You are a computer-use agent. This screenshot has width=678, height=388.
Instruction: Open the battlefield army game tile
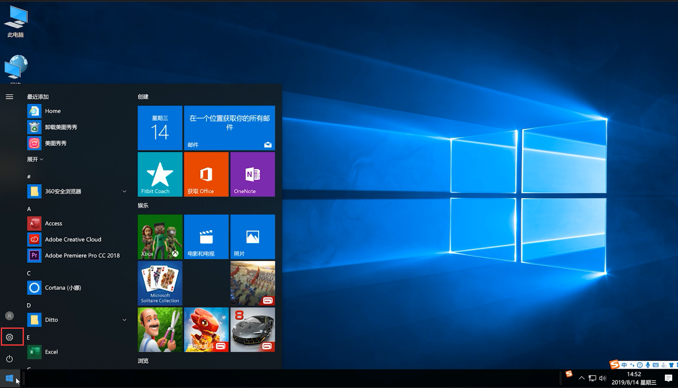point(253,283)
